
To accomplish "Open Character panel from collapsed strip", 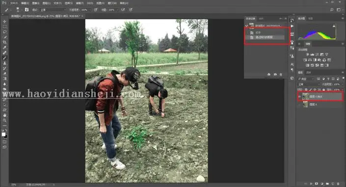I will (x=292, y=64).
